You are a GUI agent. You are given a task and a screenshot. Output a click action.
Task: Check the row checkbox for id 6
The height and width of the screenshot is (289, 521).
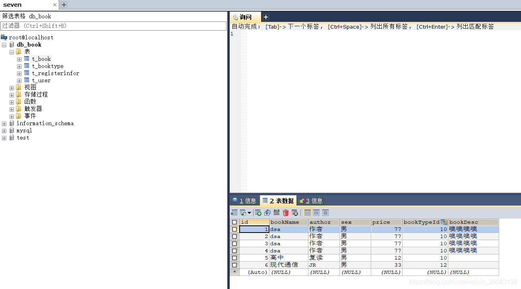point(234,265)
